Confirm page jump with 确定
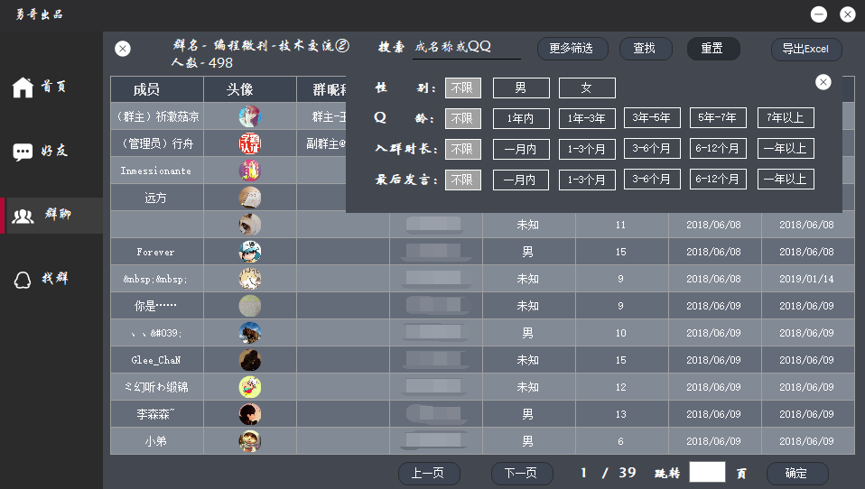Screen dimensions: 865x489 point(797,473)
